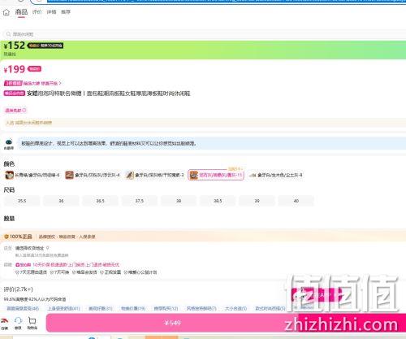Go to the home icon
The width and height of the screenshot is (406, 339).
pyautogui.click(x=6, y=12)
